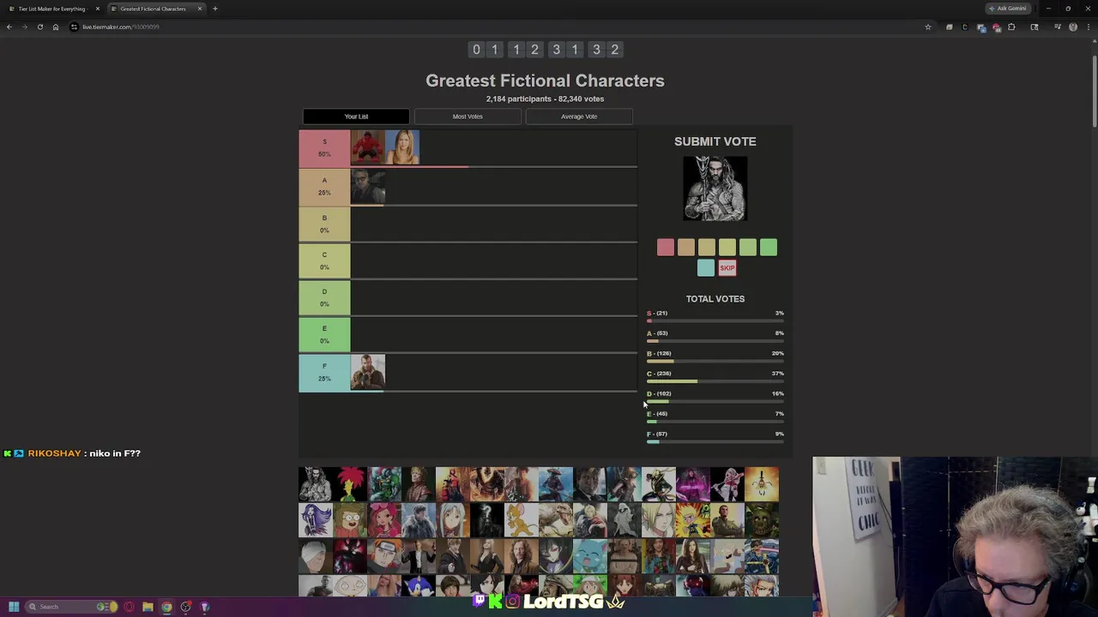Click the A tier label
The height and width of the screenshot is (617, 1098).
(x=324, y=186)
